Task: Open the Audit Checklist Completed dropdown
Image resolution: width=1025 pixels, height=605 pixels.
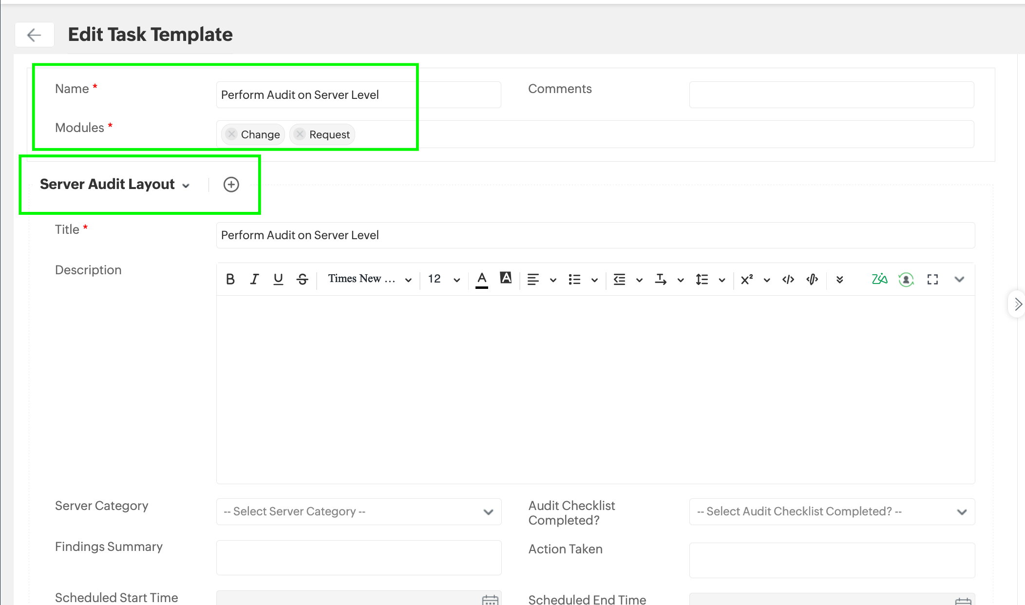Action: tap(832, 511)
